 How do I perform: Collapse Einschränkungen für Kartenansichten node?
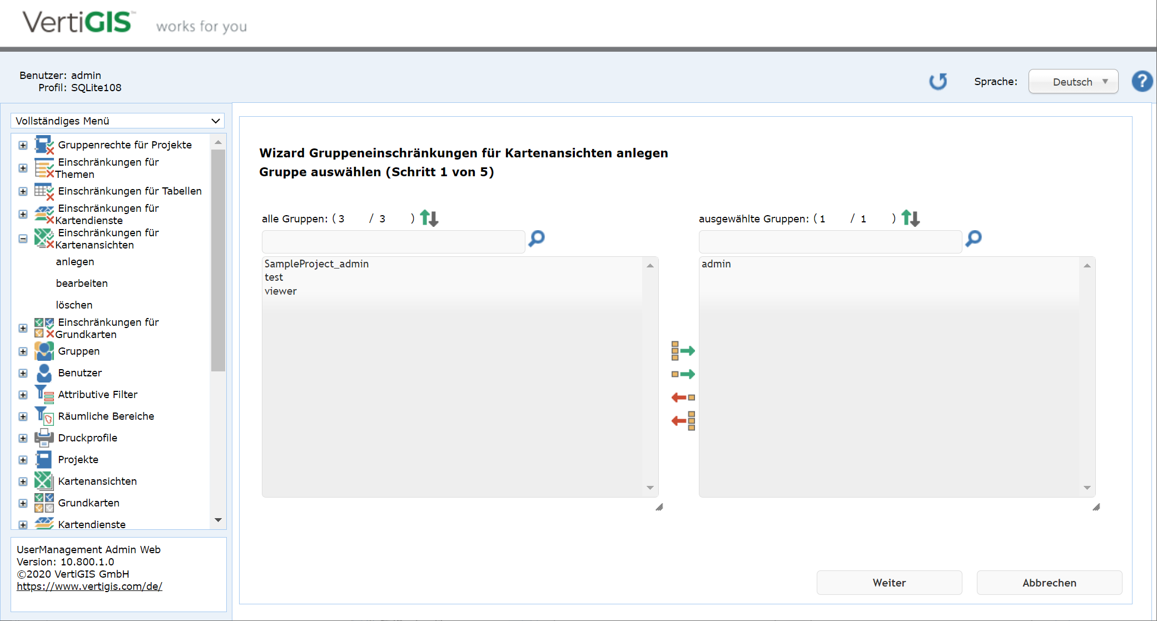(23, 239)
